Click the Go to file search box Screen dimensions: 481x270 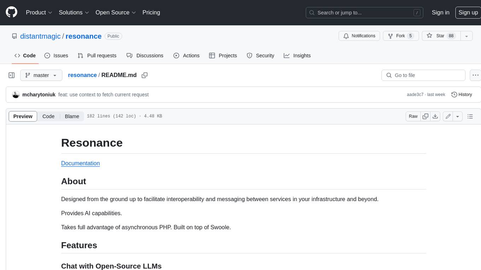[423, 75]
